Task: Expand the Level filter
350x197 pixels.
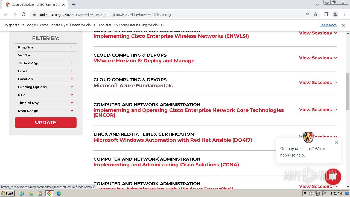Action: (46, 71)
